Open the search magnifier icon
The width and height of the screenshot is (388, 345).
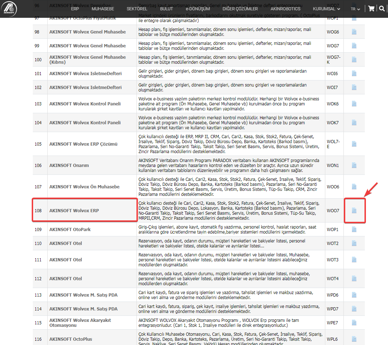point(382,9)
